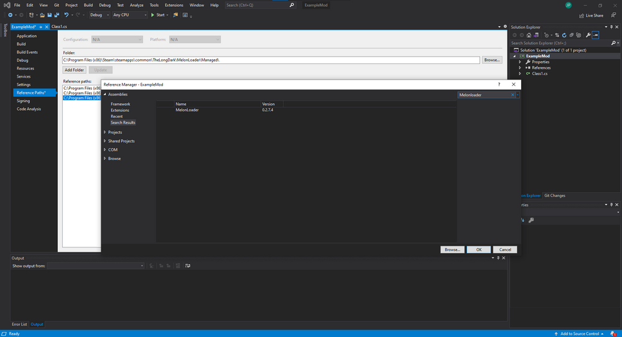This screenshot has height=337, width=622.
Task: Expand the Projects section in Reference Manager
Action: point(104,132)
